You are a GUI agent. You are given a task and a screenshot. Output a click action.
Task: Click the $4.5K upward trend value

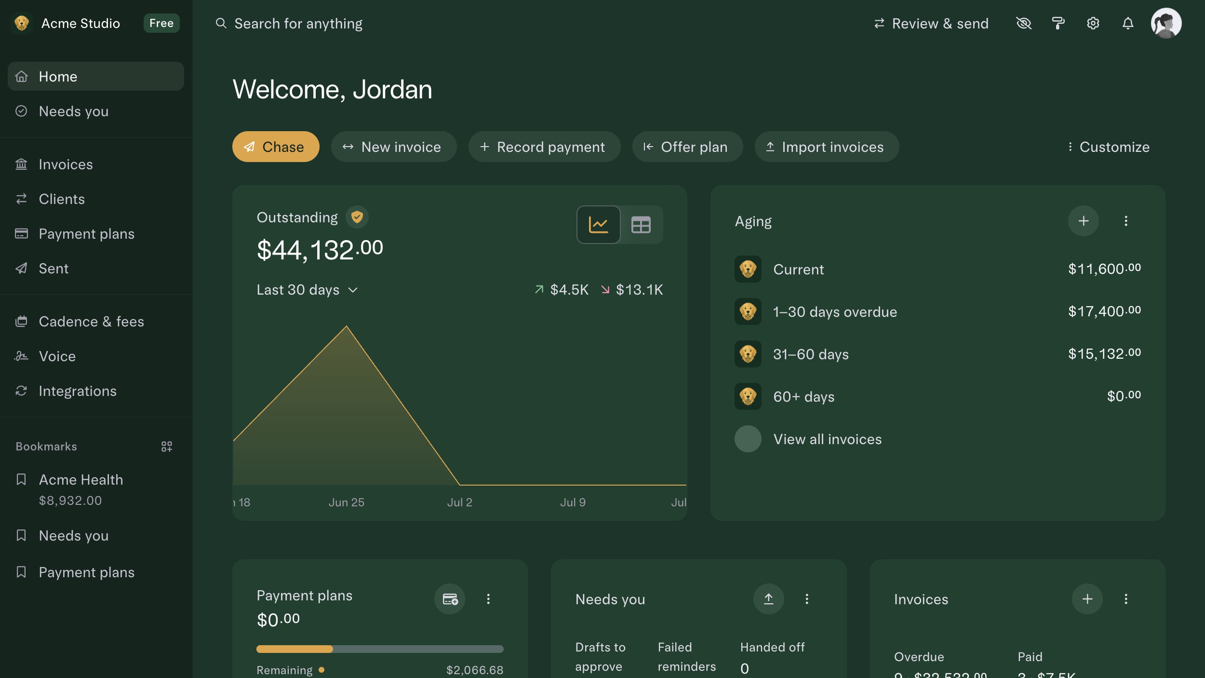[x=562, y=290]
